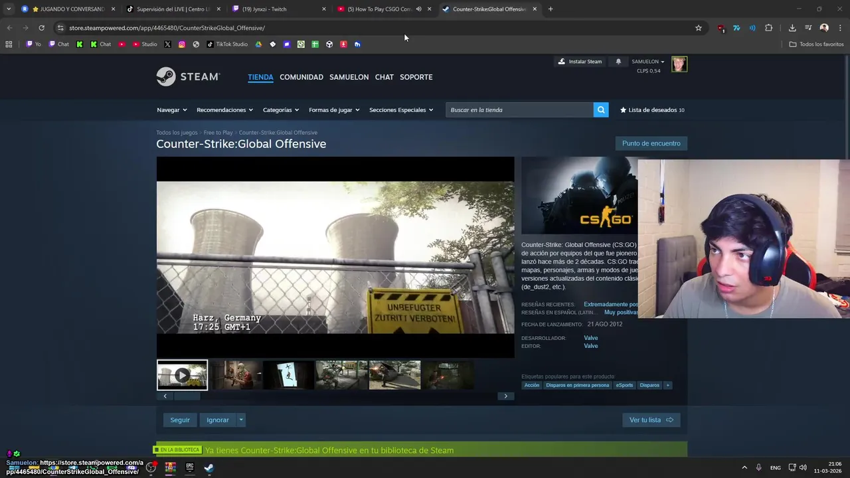Open the X bookmark

click(167, 44)
